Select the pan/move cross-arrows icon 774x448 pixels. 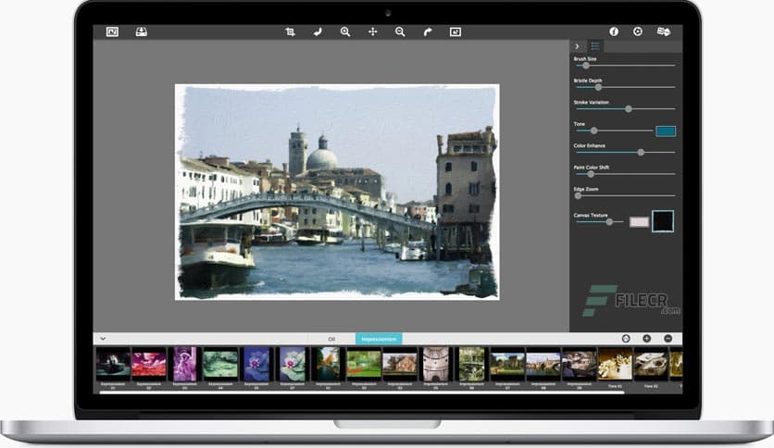tap(373, 32)
